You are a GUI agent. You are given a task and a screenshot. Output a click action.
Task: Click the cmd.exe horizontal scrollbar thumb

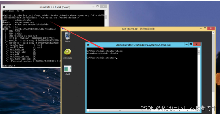(x=120, y=110)
